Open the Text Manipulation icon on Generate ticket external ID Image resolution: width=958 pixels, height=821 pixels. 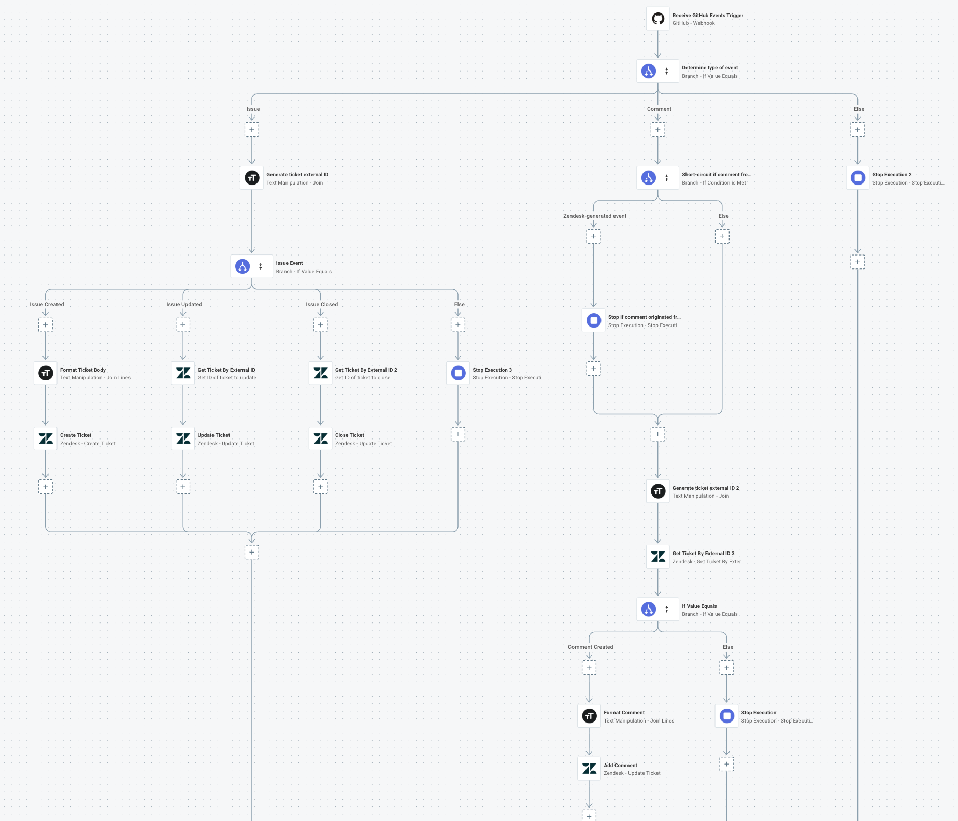click(x=252, y=177)
